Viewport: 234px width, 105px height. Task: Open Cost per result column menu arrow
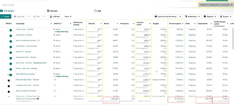click(150, 24)
